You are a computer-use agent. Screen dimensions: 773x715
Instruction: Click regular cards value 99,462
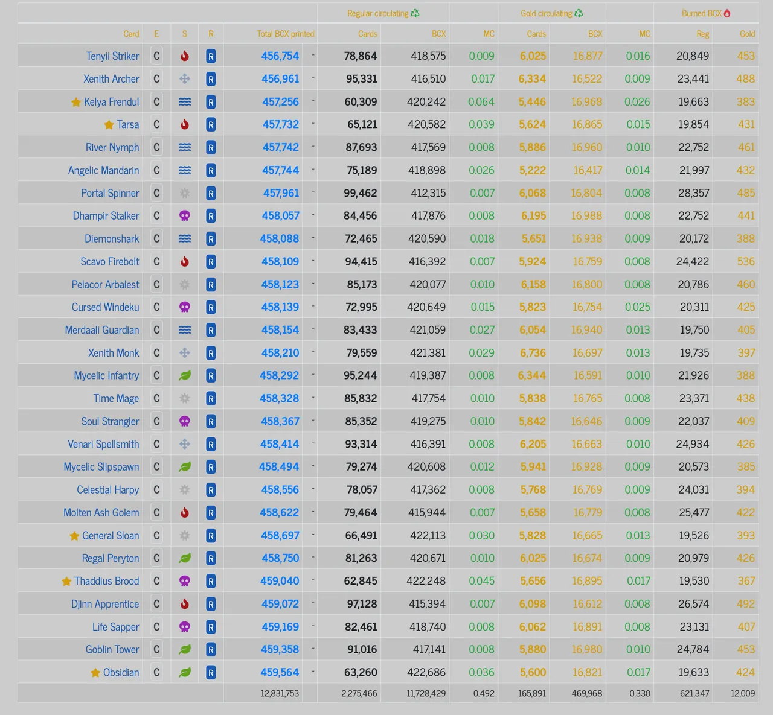click(x=360, y=193)
